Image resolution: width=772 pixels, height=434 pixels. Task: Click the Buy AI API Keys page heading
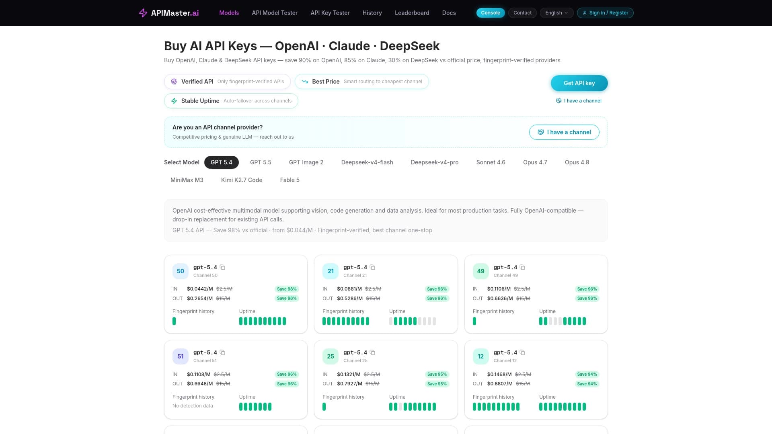[x=302, y=46]
